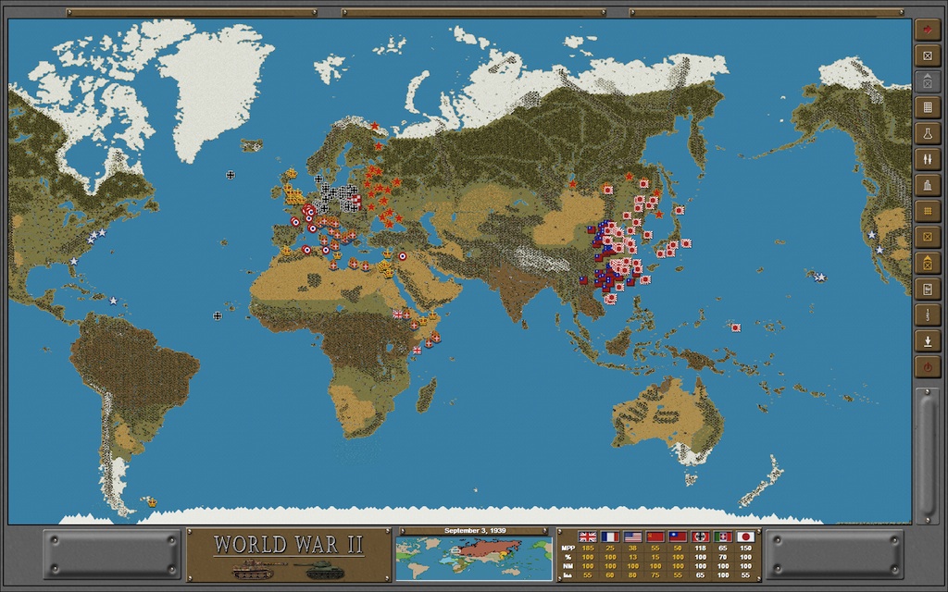Open the reports document icon
The height and width of the screenshot is (592, 948).
[927, 289]
